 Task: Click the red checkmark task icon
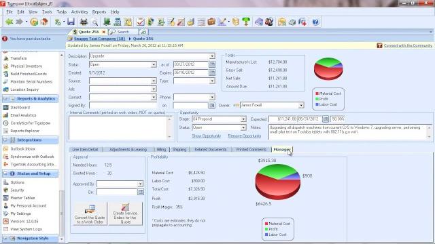click(x=141, y=22)
